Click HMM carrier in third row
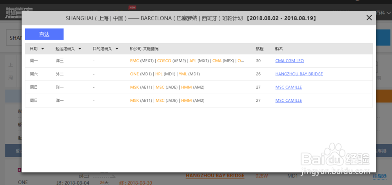 coord(187,87)
